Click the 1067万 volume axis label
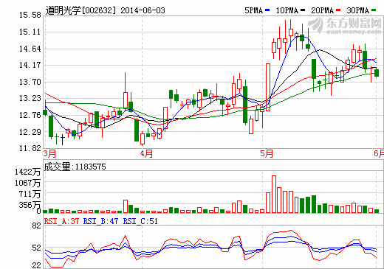Screen dimensions: 384x269 click(x=27, y=183)
